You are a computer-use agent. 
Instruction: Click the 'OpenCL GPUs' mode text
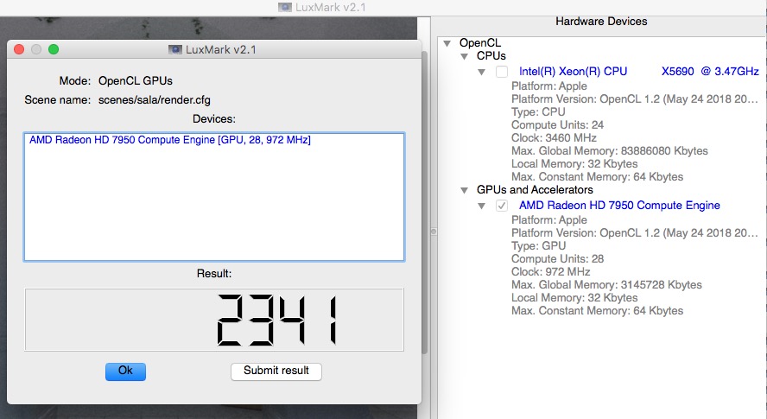(x=136, y=80)
